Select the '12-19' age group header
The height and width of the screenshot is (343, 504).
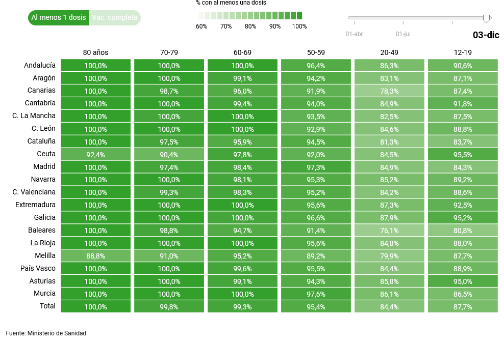point(463,52)
